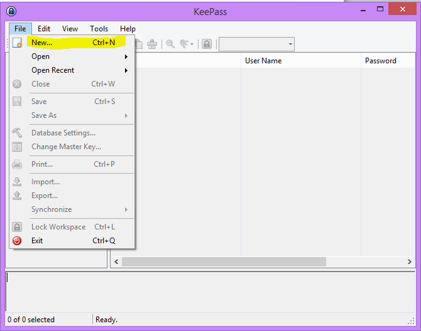Click Exit with the red power icon

pyautogui.click(x=72, y=241)
